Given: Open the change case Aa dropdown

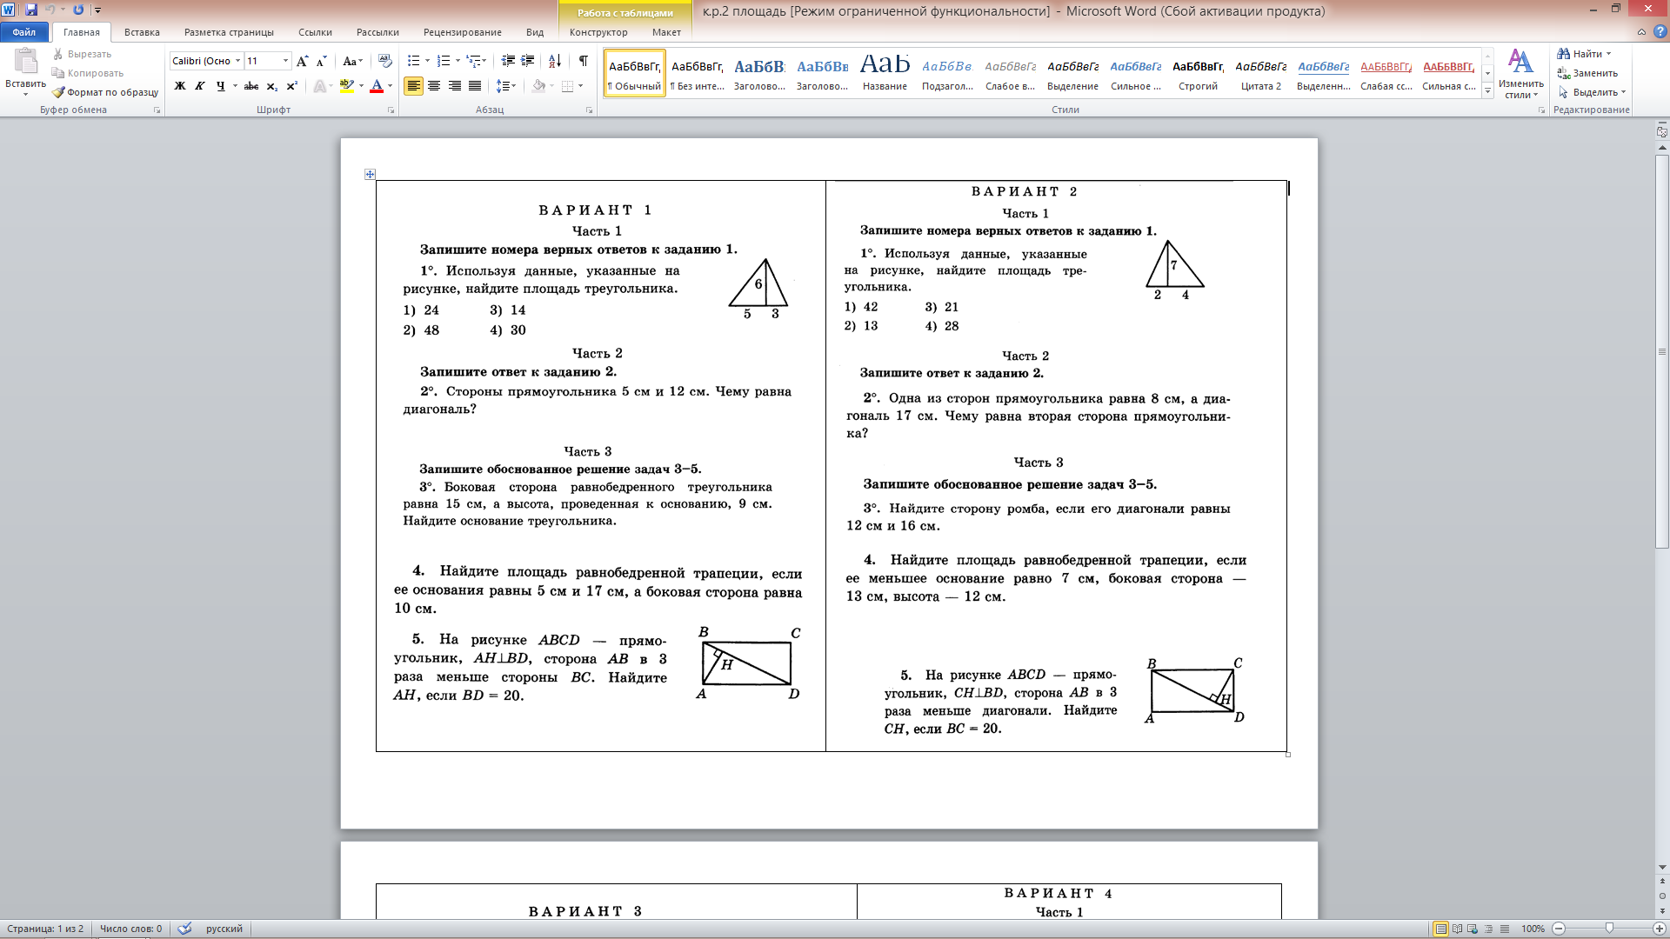Looking at the screenshot, I should pos(352,61).
